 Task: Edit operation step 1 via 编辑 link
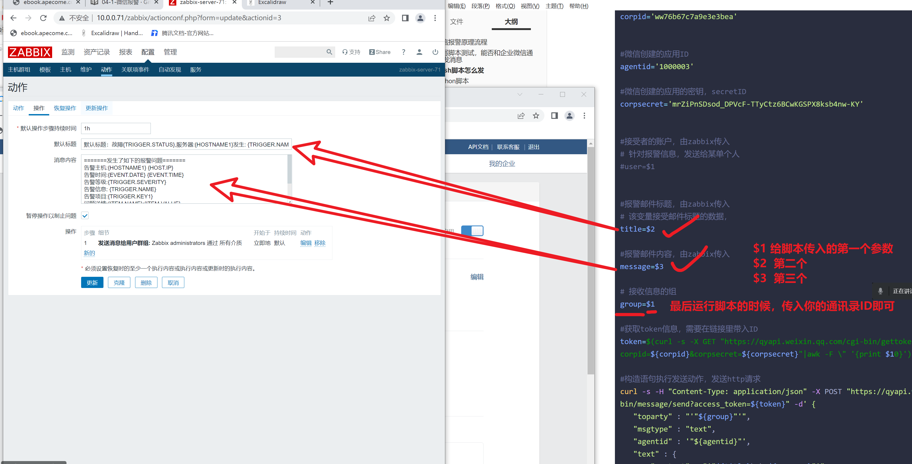click(306, 243)
